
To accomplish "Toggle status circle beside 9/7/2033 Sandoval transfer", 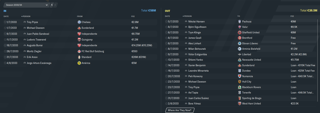I will pos(5,34).
